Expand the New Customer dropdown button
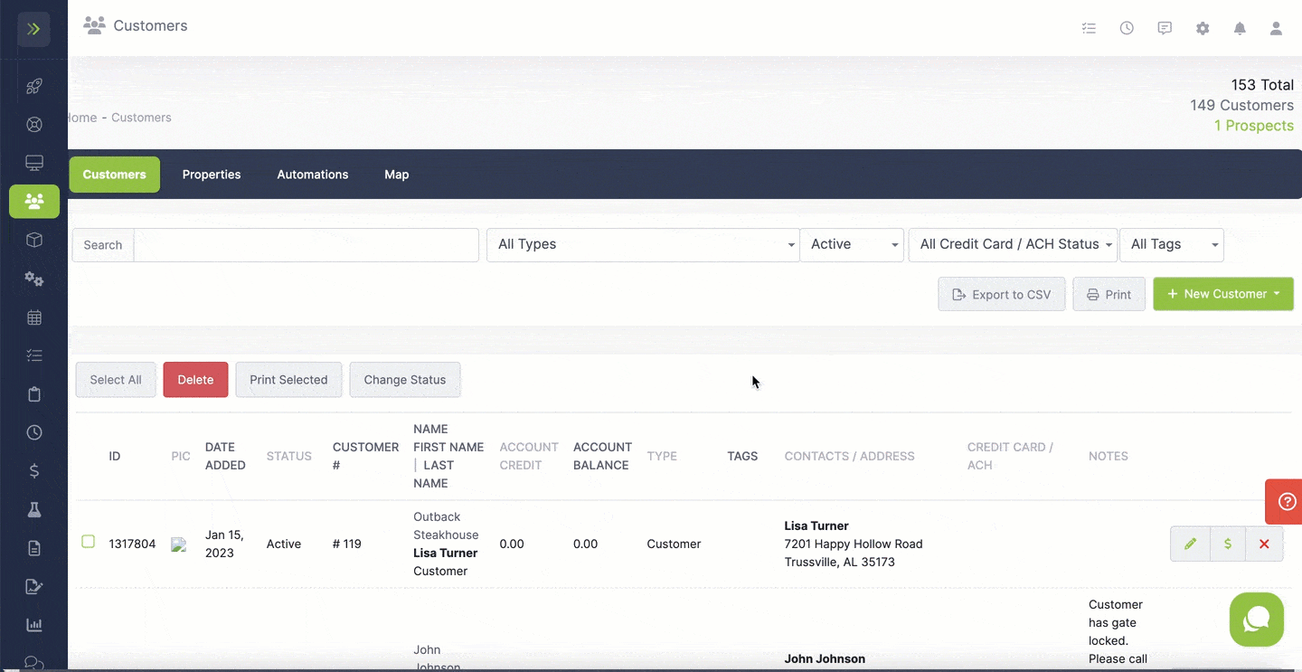 [1223, 294]
